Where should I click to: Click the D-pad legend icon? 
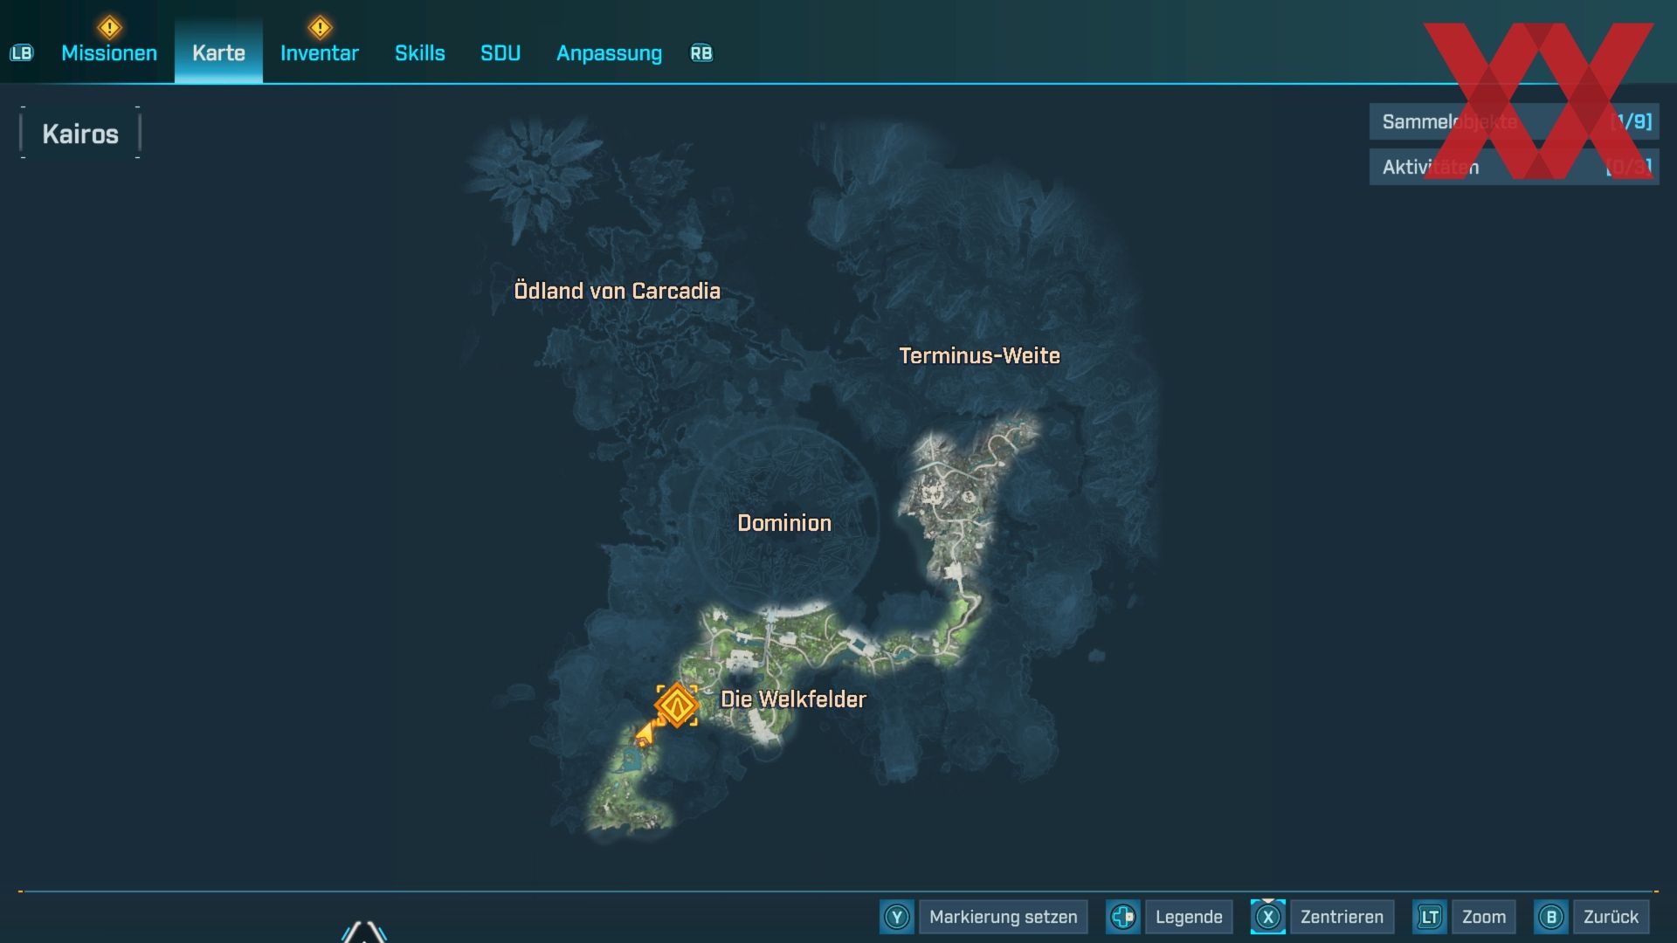coord(1123,917)
